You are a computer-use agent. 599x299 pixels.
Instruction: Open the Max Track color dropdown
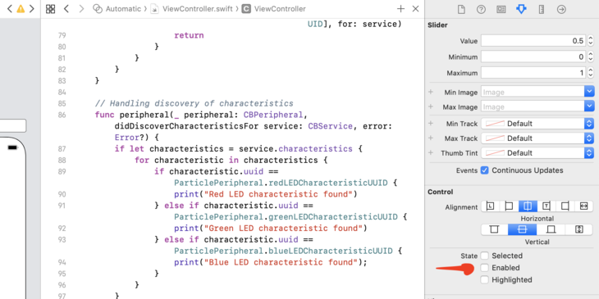[589, 138]
